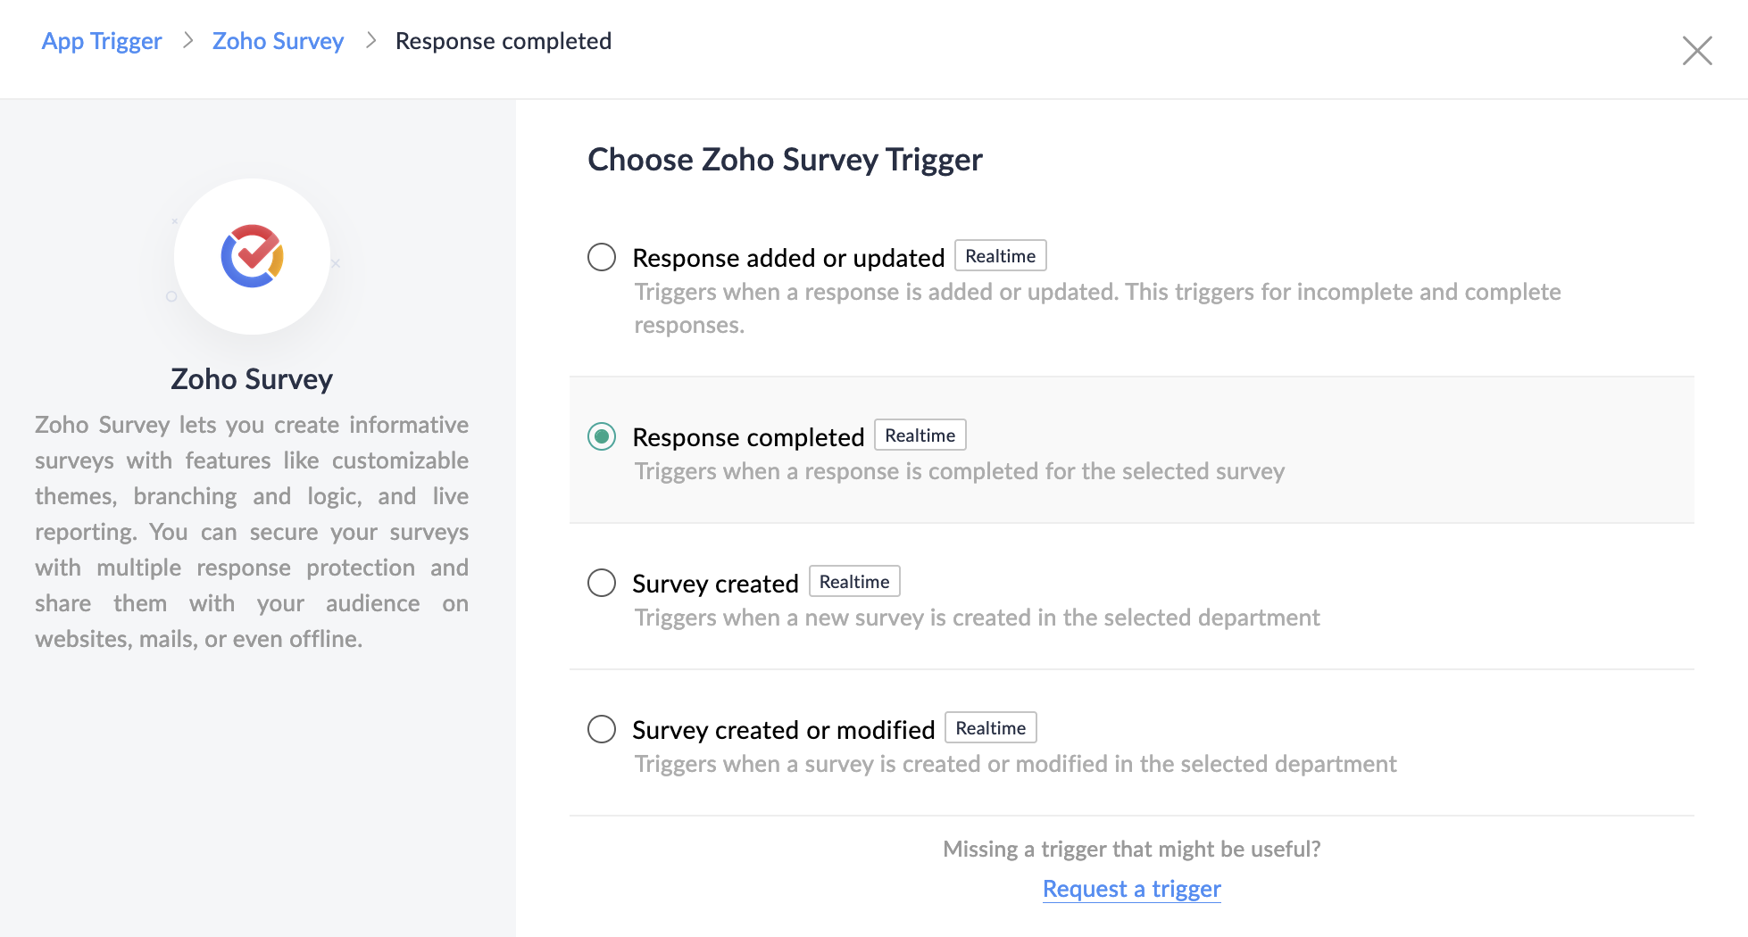Close the trigger dialog with the X
Screen dimensions: 1748x937
click(x=1696, y=51)
